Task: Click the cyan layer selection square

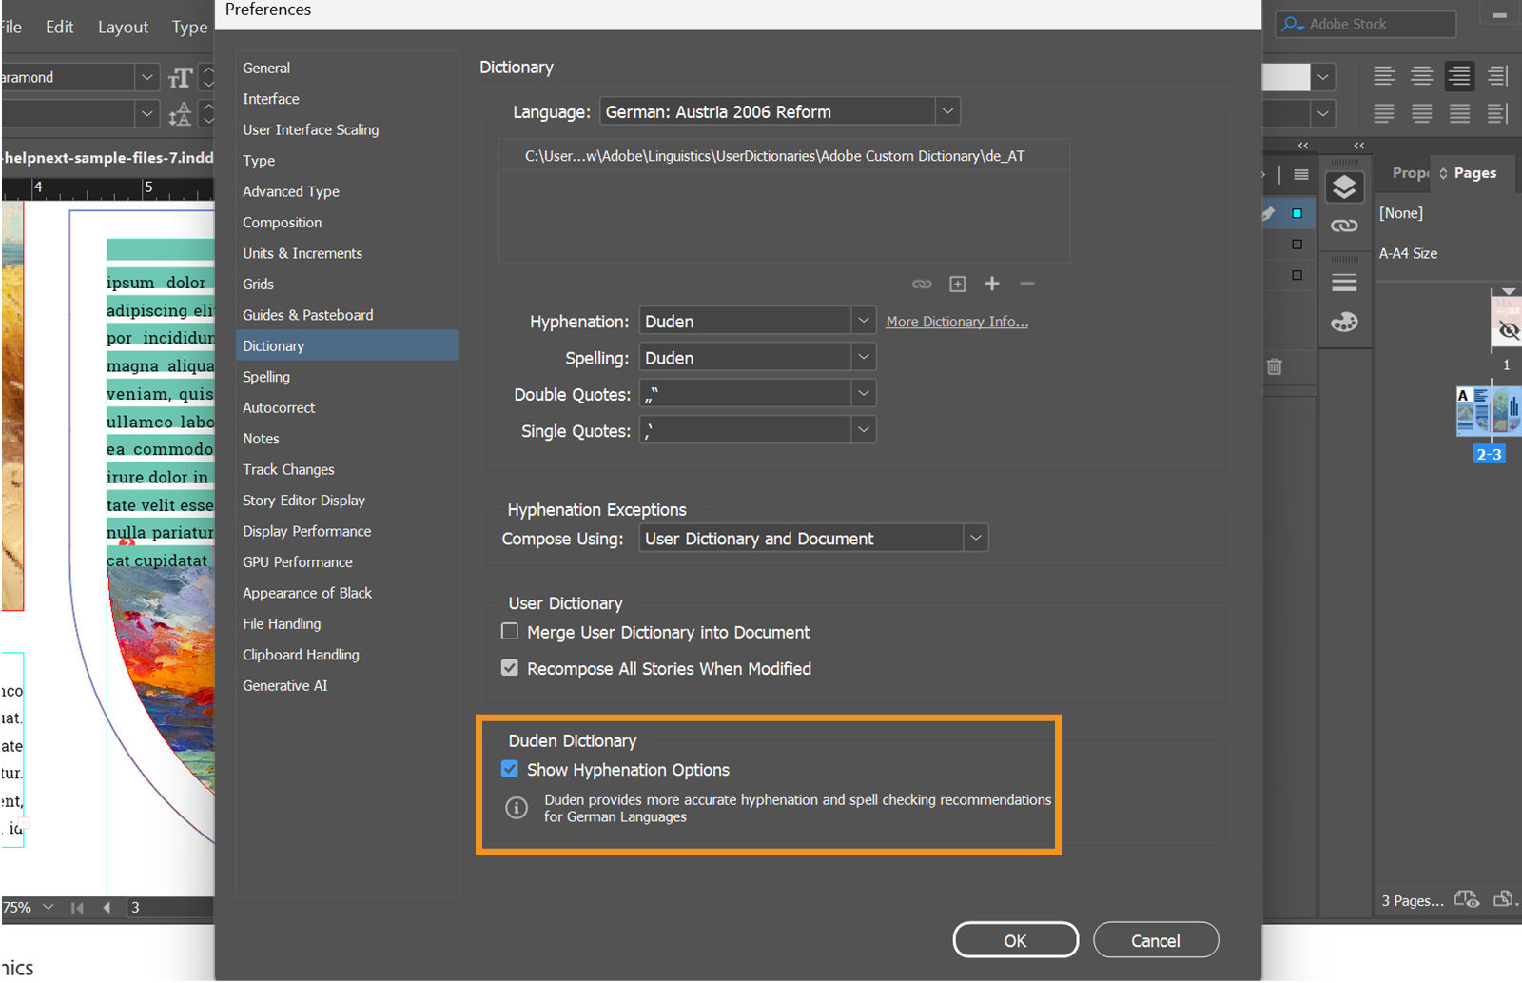Action: [x=1297, y=213]
